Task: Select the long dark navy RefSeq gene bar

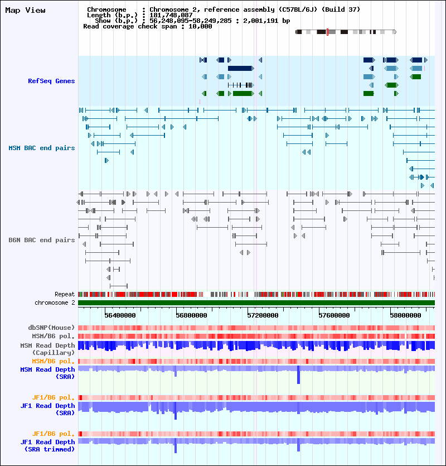Action: pos(241,68)
